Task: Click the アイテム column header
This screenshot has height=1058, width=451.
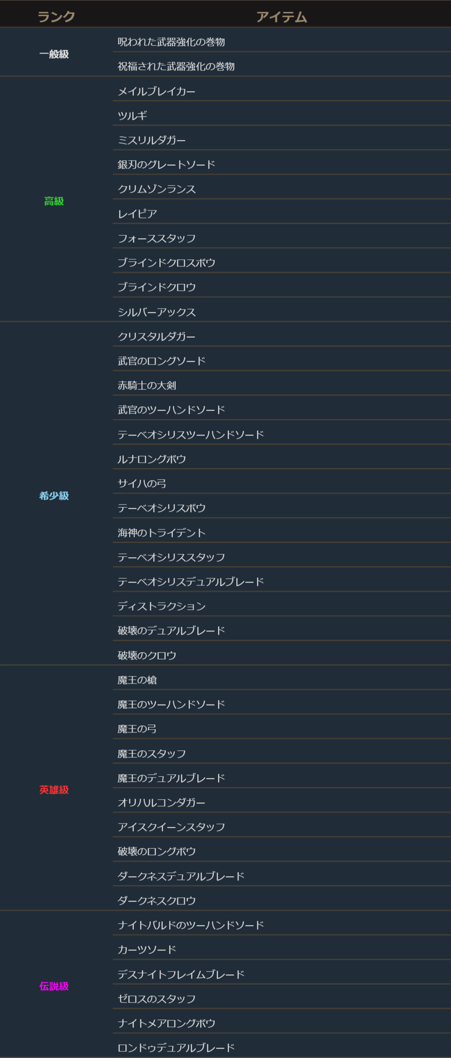Action: point(281,17)
